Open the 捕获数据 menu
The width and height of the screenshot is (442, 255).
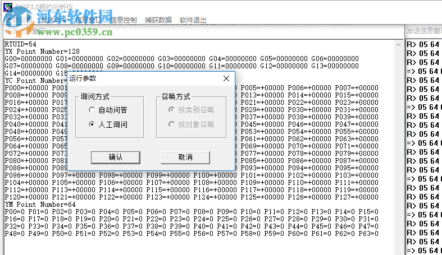[158, 20]
